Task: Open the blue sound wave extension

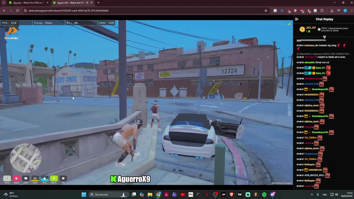Action: point(282,11)
